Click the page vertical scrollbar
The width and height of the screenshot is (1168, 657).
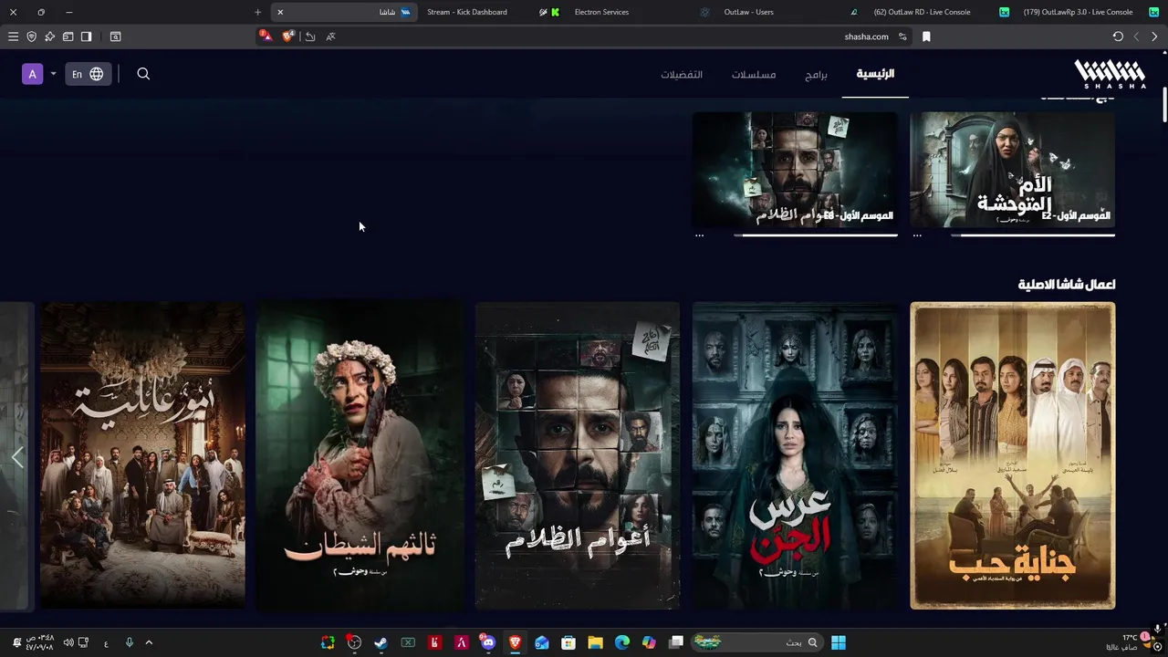[1164, 105]
